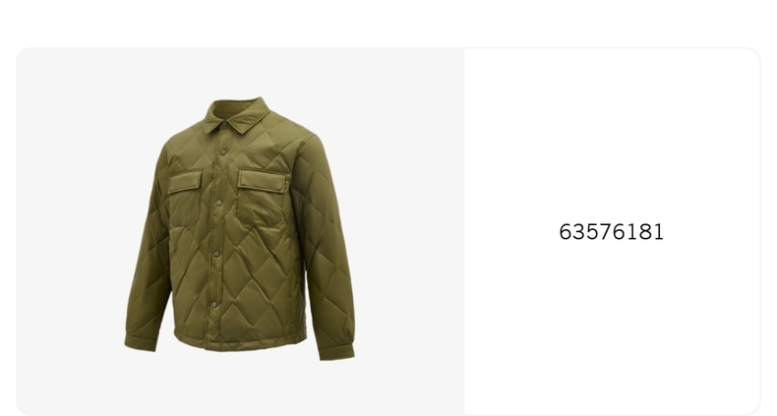This screenshot has width=777, height=416.
Task: Select the product number 63576181
Action: point(611,232)
